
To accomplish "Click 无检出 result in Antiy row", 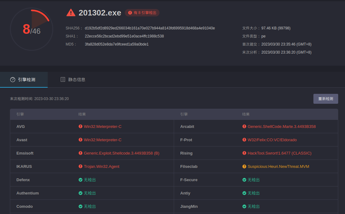I will tap(254, 193).
